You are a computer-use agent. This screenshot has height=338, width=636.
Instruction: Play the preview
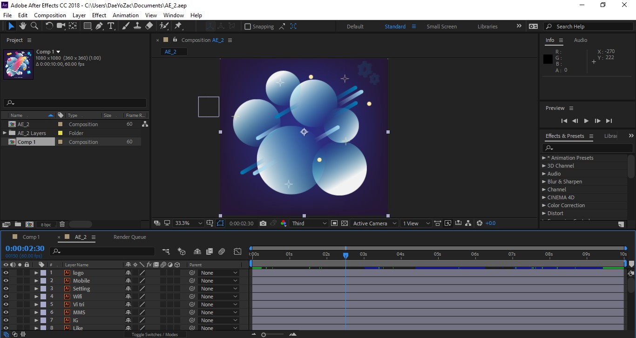(586, 121)
